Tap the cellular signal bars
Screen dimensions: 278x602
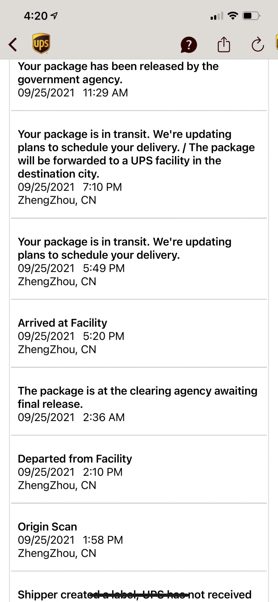pyautogui.click(x=217, y=16)
